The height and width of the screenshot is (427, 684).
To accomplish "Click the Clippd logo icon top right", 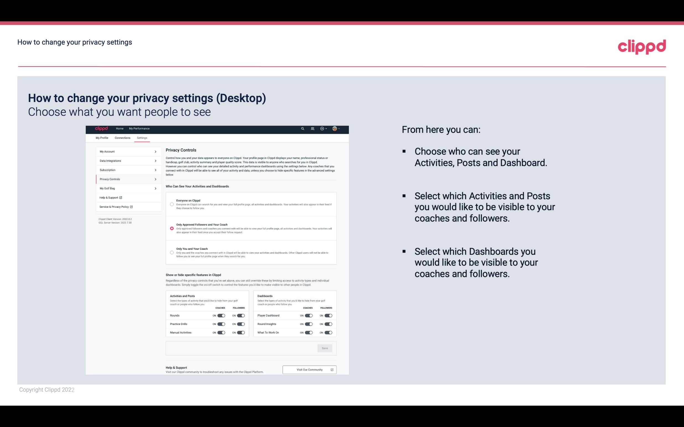I will (x=642, y=47).
